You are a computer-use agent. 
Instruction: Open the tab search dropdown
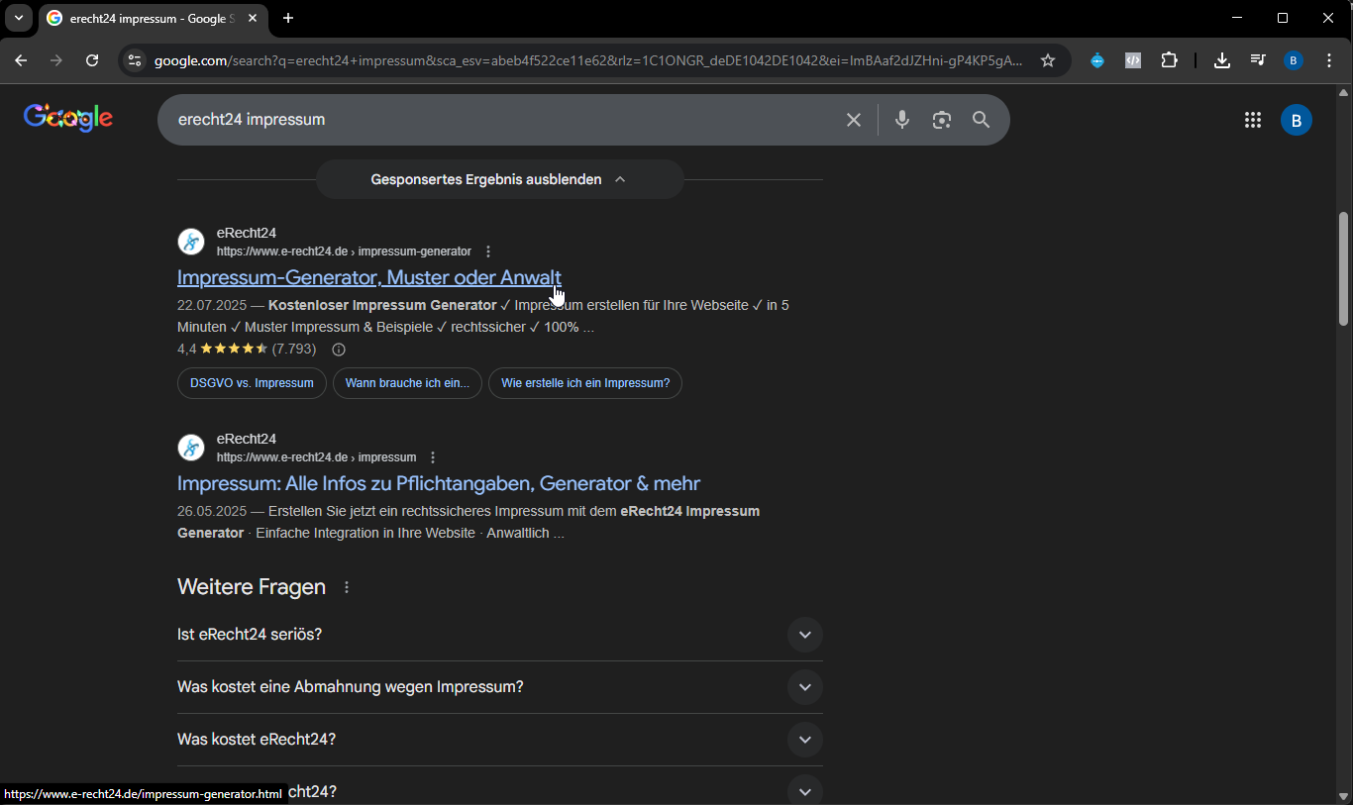point(18,18)
